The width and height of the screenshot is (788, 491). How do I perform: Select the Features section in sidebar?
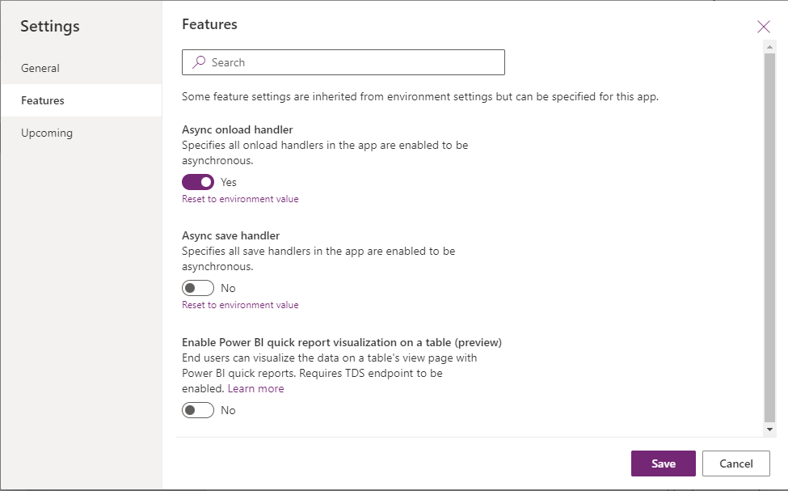click(x=43, y=100)
